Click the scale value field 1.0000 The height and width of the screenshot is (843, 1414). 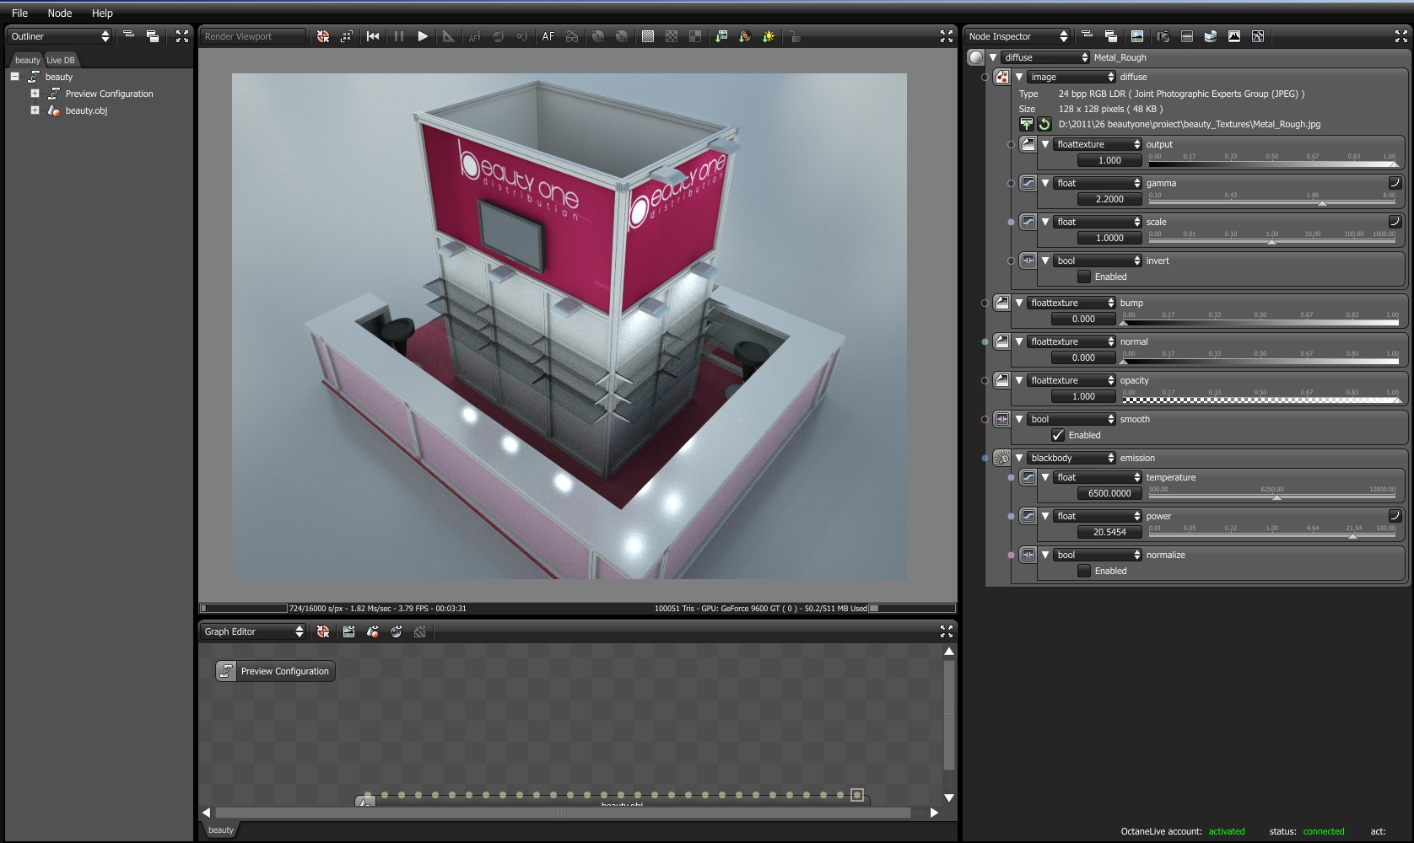[1109, 238]
